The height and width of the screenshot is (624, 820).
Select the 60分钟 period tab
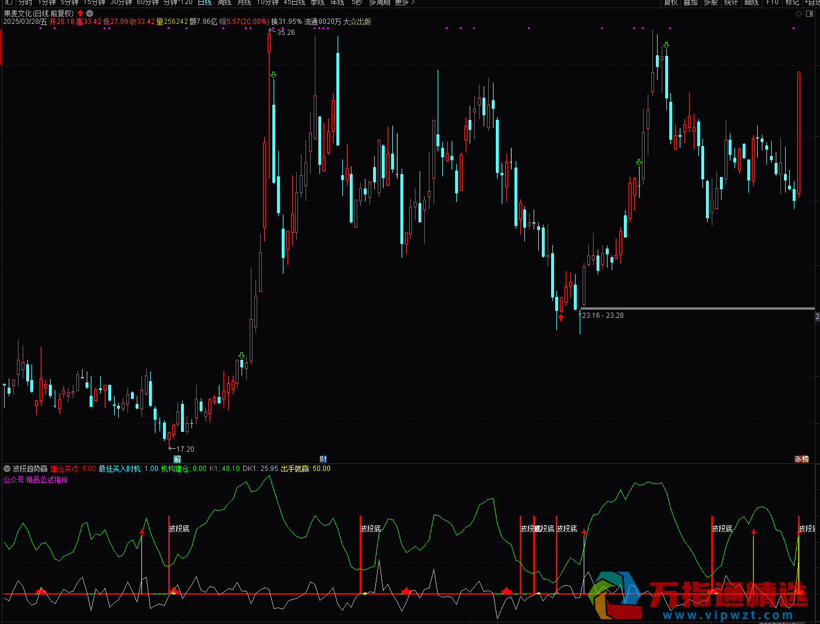point(148,2)
